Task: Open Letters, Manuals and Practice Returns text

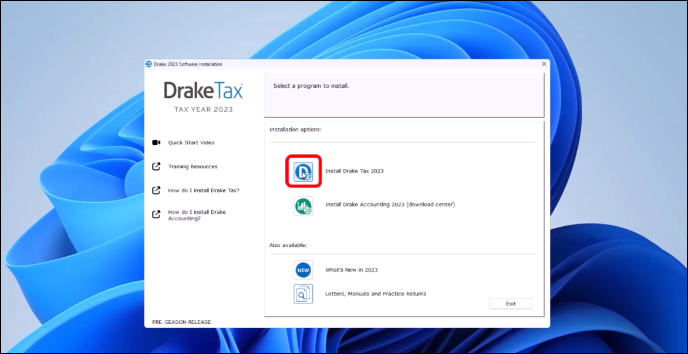Action: (x=376, y=294)
